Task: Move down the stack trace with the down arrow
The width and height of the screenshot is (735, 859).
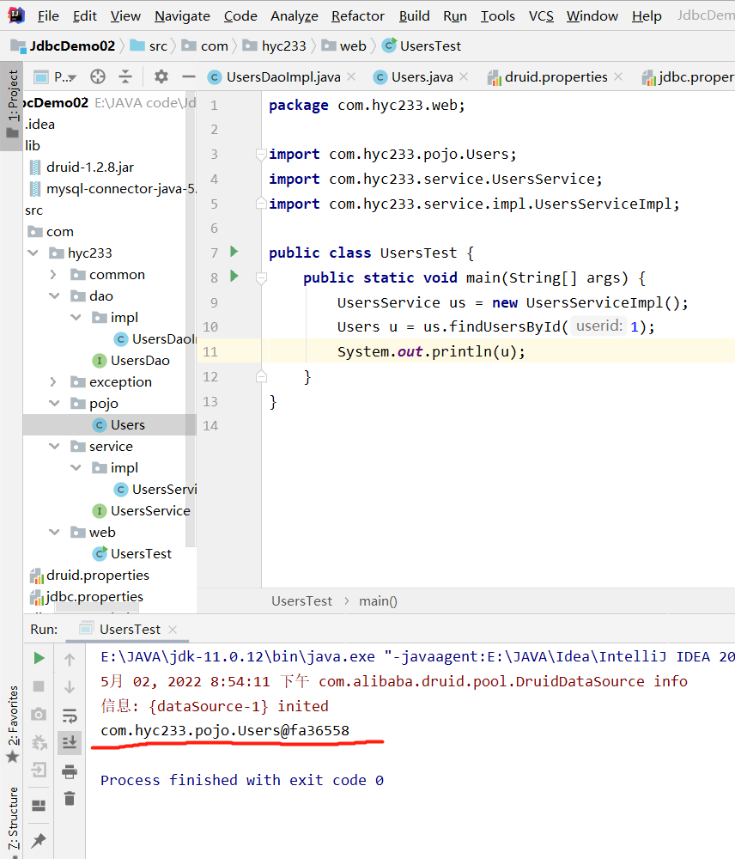Action: click(x=70, y=687)
